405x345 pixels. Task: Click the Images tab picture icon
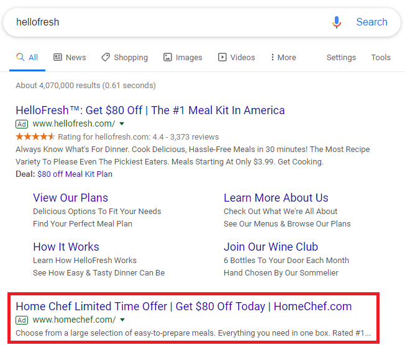[x=168, y=57]
